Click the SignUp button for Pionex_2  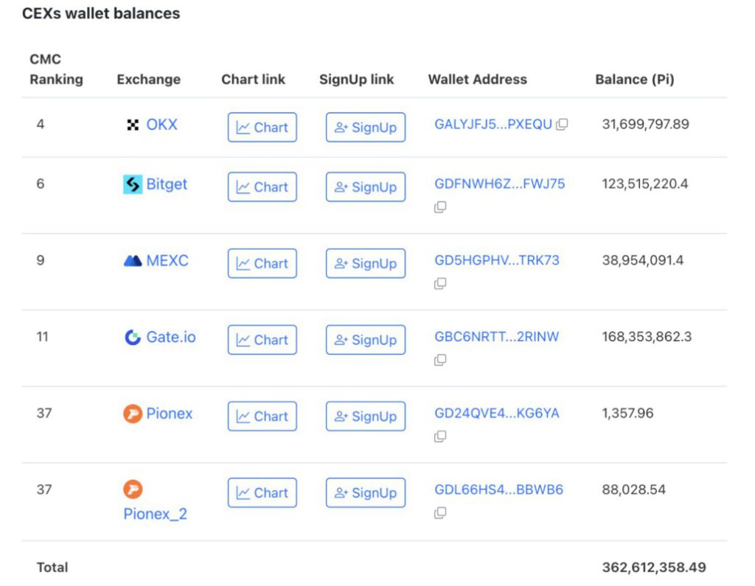366,492
